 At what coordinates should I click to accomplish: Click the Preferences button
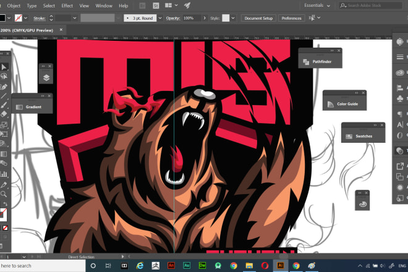(291, 18)
